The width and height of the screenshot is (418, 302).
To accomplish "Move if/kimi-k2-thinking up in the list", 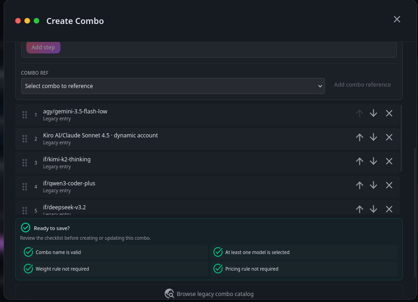I will click(359, 161).
